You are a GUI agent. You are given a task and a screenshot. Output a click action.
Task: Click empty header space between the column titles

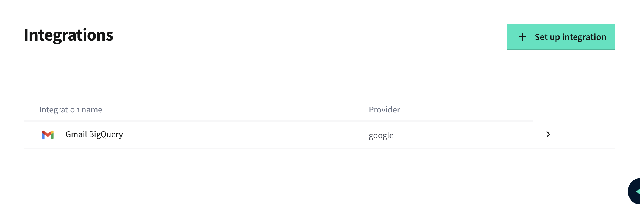233,110
